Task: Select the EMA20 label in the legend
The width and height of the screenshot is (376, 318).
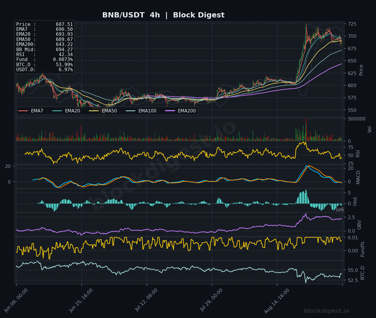Action: [x=73, y=111]
